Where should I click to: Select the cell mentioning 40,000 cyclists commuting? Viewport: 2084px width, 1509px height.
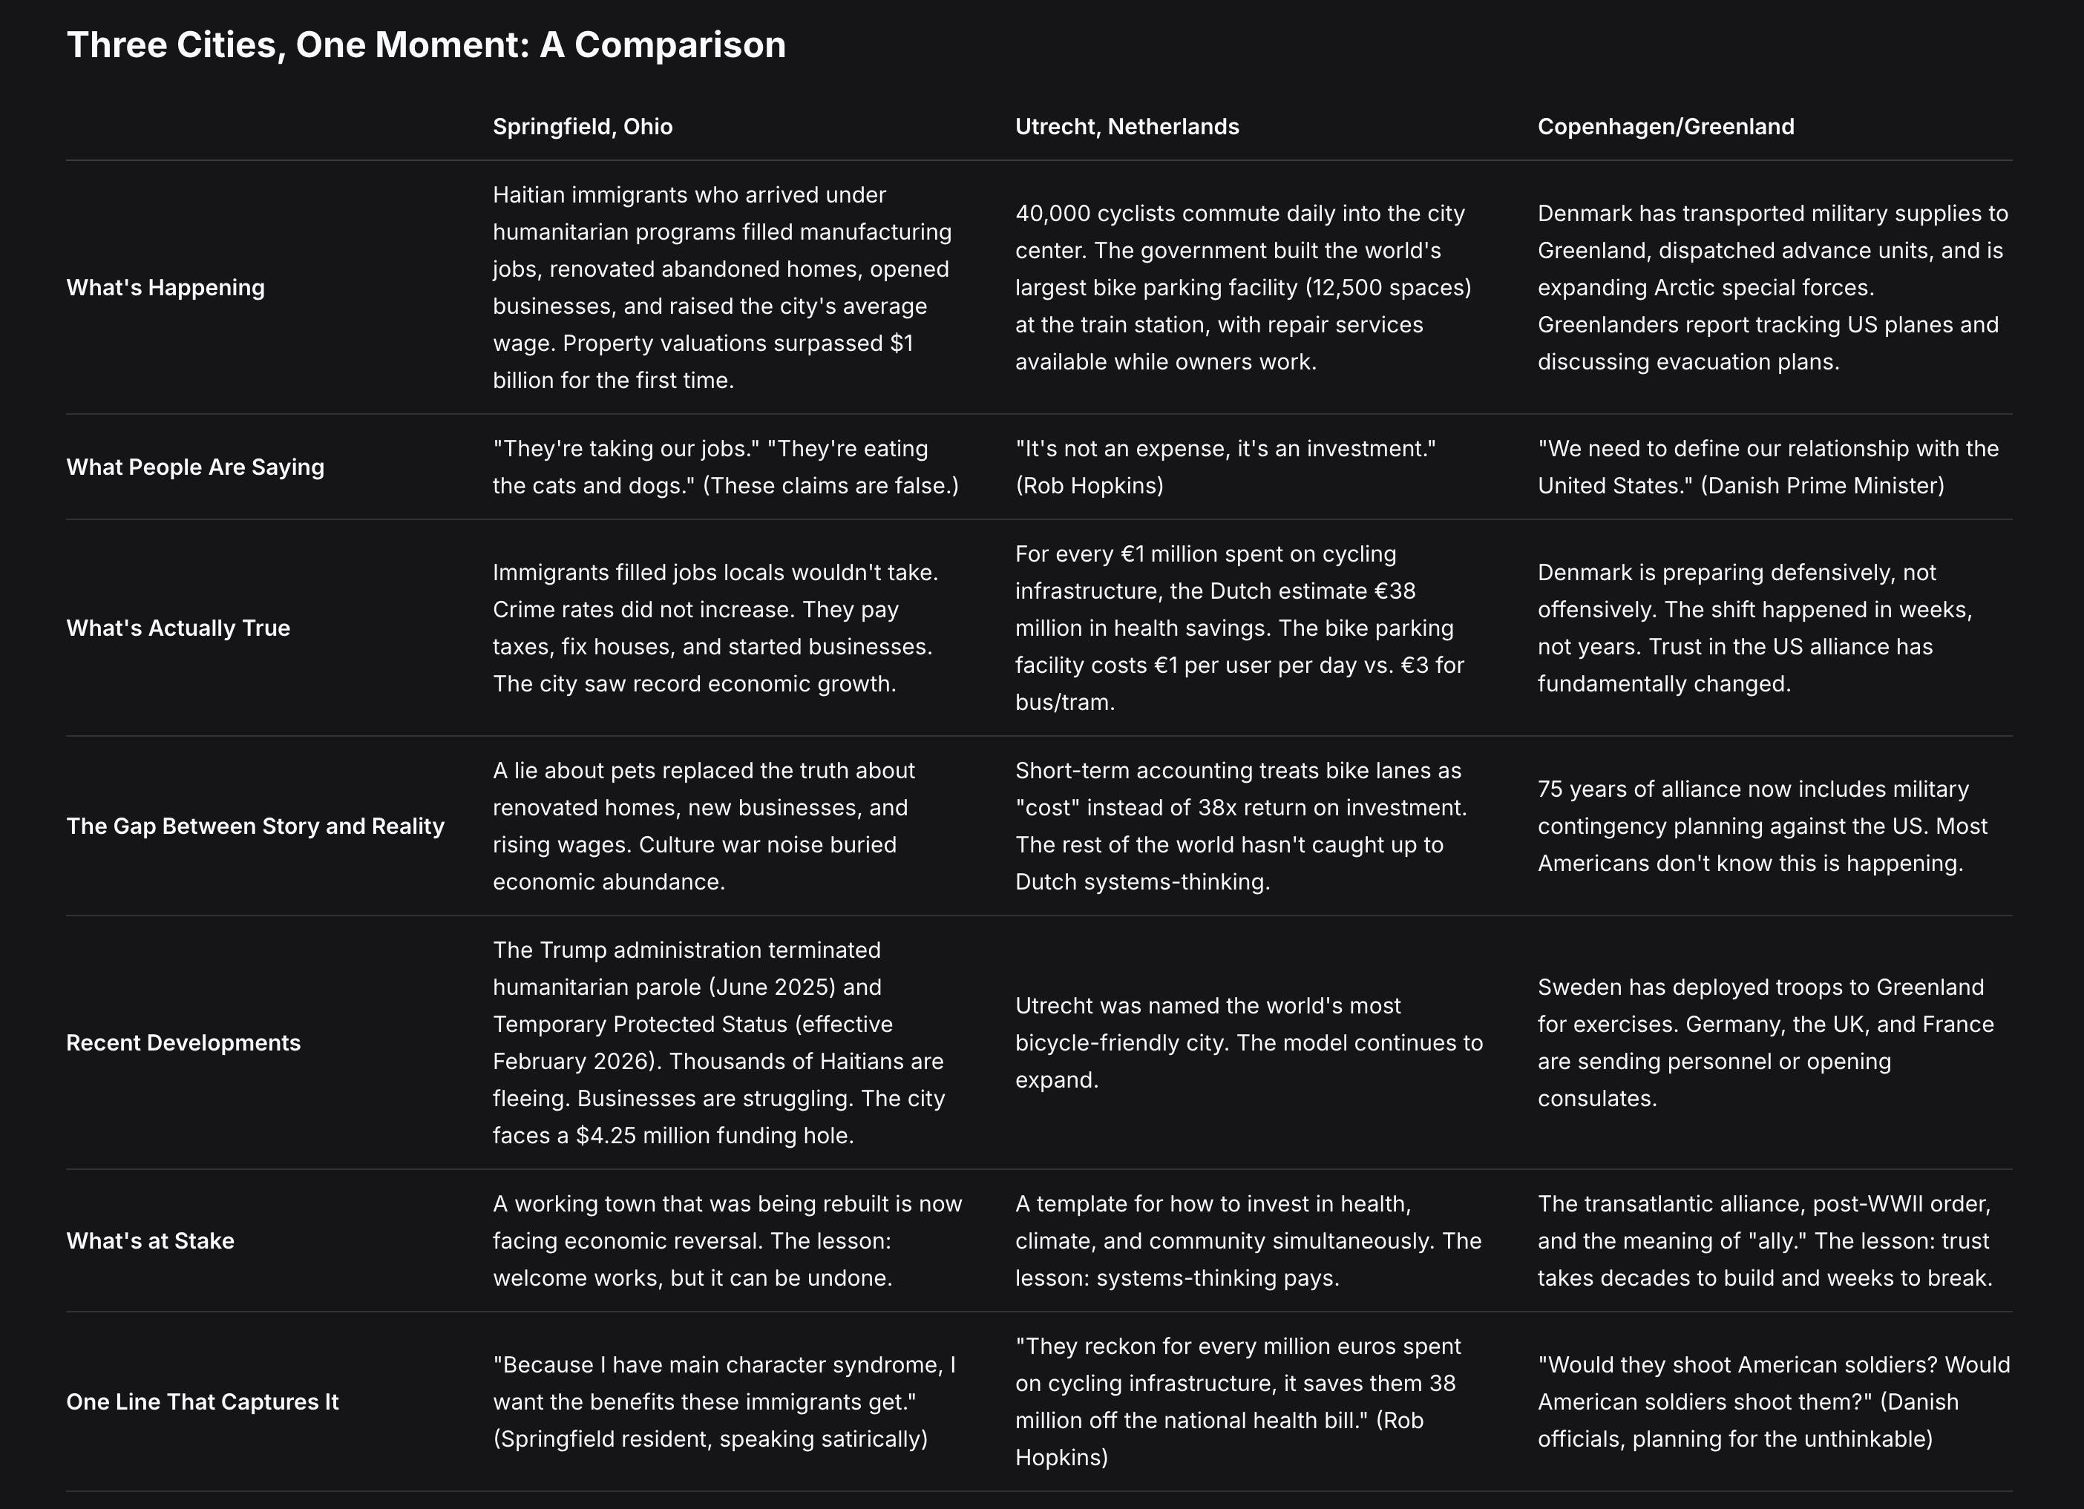click(x=1242, y=287)
